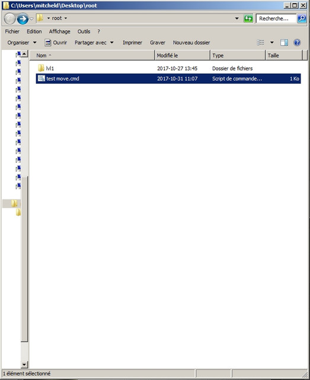Click the change view icon
Screen dimensions: 310x380
pos(260,43)
